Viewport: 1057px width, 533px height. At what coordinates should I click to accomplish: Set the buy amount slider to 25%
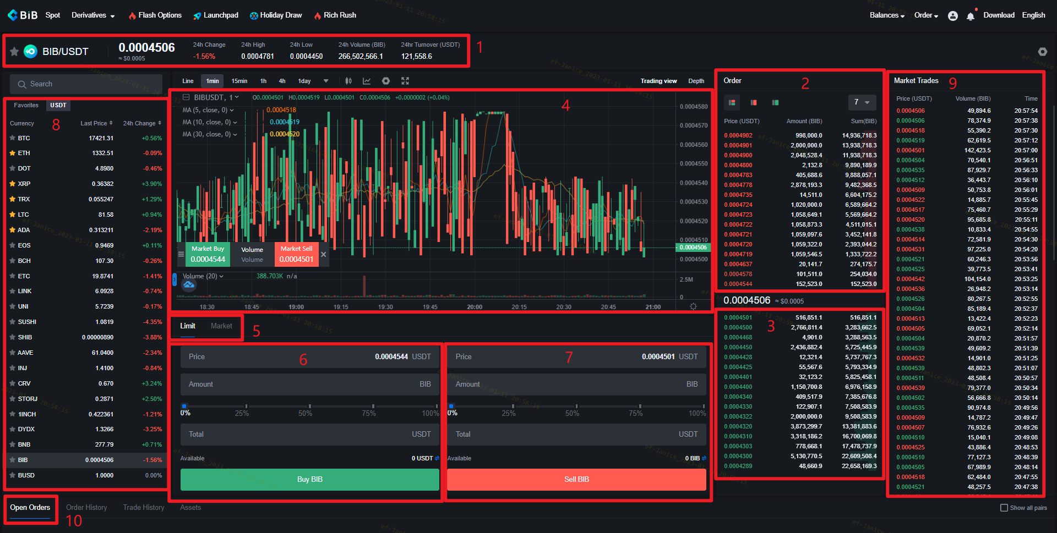(246, 406)
